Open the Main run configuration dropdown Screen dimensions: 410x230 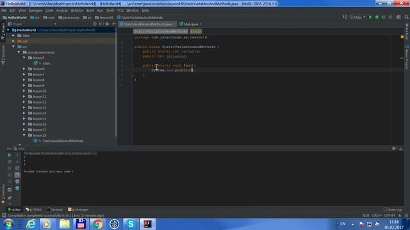click(357, 17)
